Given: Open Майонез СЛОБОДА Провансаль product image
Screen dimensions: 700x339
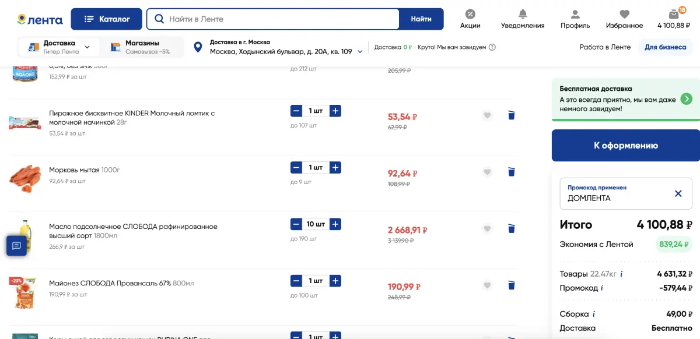Looking at the screenshot, I should tap(25, 292).
